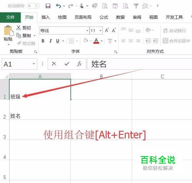This screenshot has width=192, height=183.
Task: Apply bold formatting
Action: (43, 41)
